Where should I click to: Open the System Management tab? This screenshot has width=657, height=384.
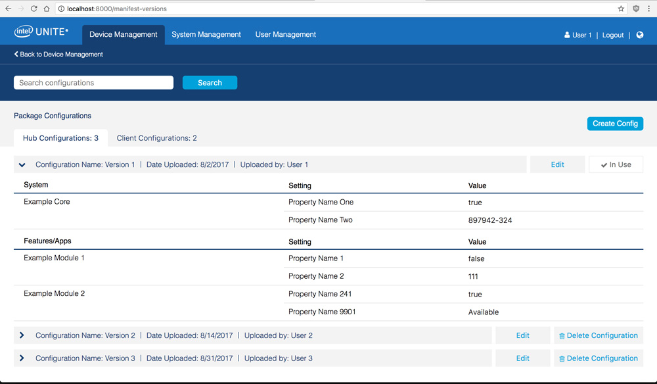(206, 34)
